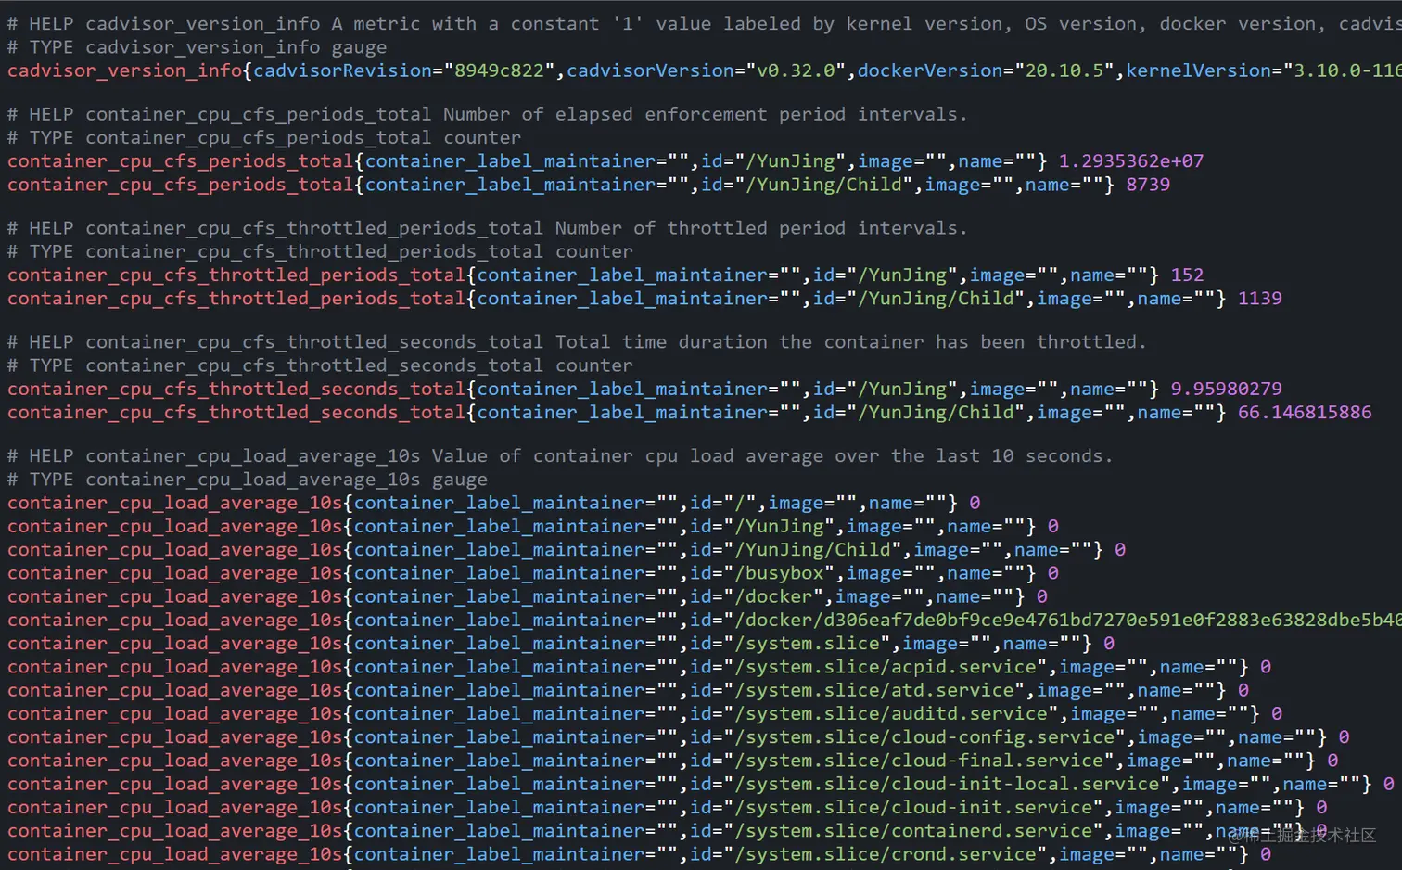Select the cadvisorVersion value "v0.32.0"

795,70
